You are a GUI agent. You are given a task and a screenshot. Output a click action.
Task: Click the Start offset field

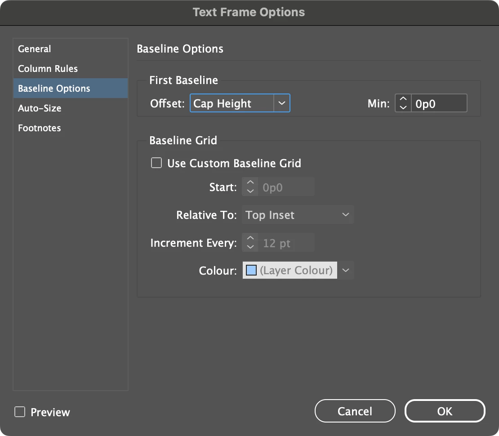point(286,187)
